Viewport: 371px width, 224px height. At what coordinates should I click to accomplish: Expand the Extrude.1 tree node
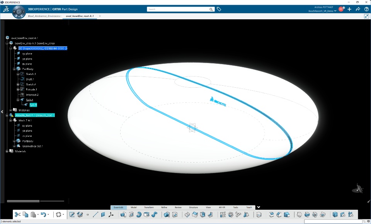pos(18,90)
